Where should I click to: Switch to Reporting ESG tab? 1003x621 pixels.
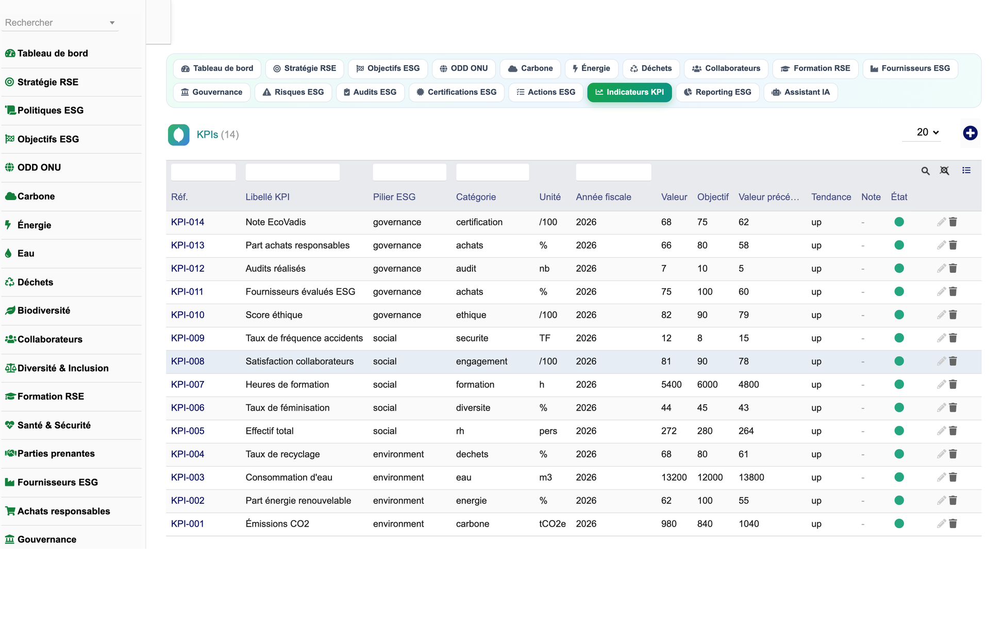pyautogui.click(x=717, y=92)
